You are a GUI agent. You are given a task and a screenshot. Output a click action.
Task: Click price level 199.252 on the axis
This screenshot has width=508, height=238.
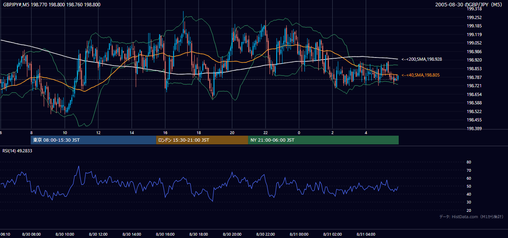click(x=475, y=17)
